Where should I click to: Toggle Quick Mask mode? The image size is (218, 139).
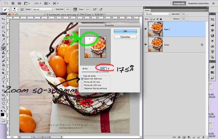[x=3, y=120]
